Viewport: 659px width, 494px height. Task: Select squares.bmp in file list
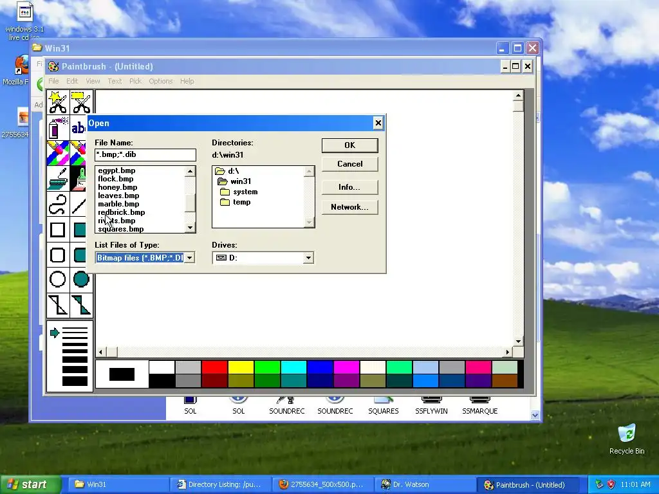[x=121, y=229]
